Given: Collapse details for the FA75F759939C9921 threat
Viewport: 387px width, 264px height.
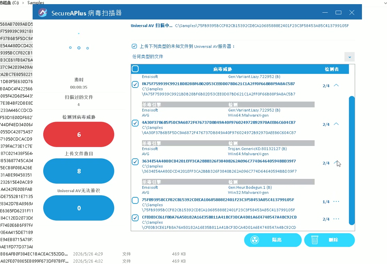Looking at the screenshot, I should coord(336,85).
